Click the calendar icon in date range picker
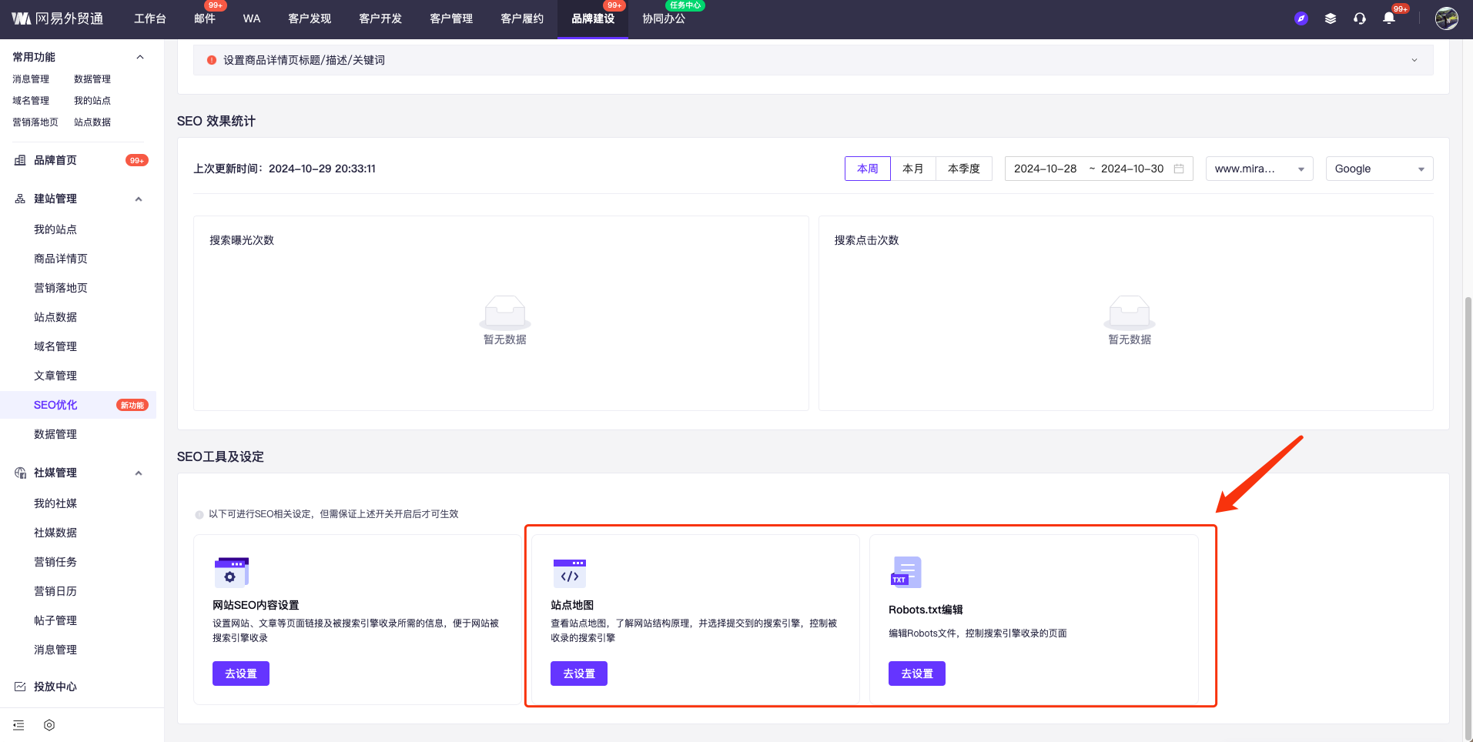Screen dimensions: 1473x742 [1179, 169]
